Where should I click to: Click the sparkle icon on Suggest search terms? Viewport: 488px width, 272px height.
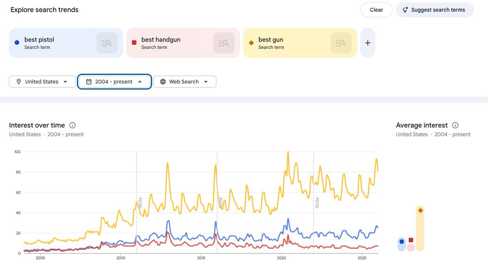click(x=405, y=10)
